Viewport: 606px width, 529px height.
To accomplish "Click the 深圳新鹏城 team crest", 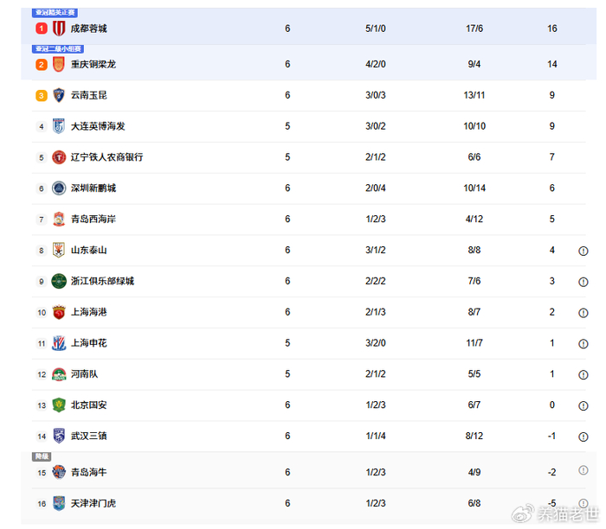I will coord(59,188).
